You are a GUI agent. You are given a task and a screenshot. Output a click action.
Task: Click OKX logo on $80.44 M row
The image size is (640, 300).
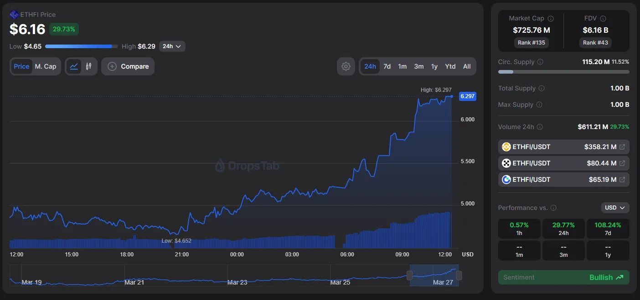[506, 163]
